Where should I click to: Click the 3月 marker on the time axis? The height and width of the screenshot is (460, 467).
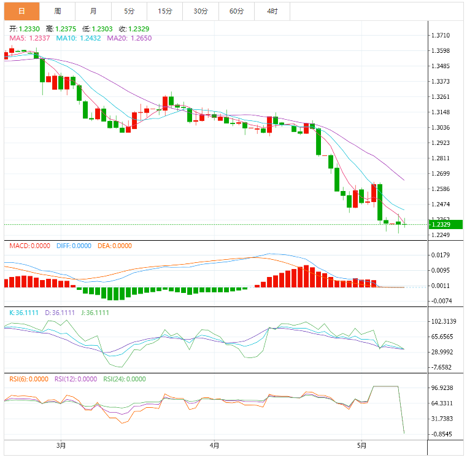click(x=61, y=446)
